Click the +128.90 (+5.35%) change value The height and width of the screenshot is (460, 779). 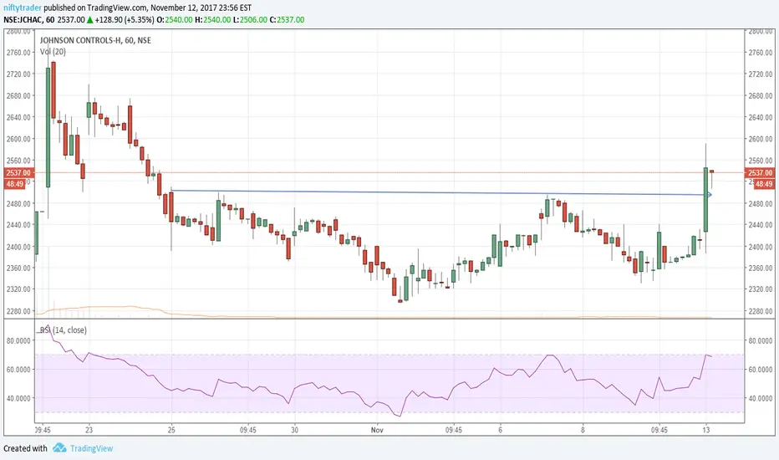[125, 20]
